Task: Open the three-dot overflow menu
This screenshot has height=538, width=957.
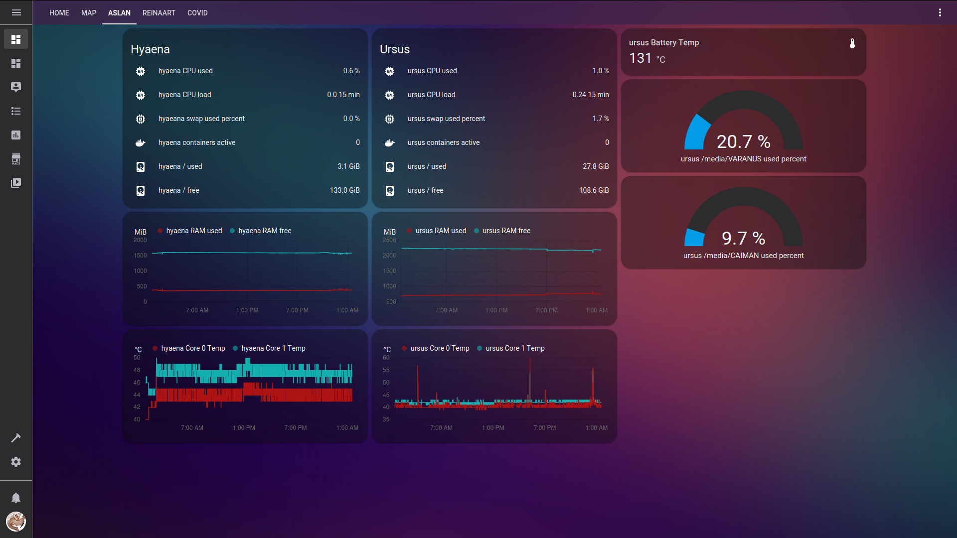Action: coord(940,12)
